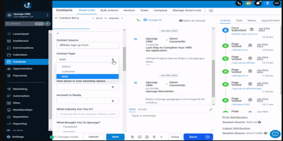Click the blue help question mark icon
Screen dimensions: 283x141
268,3
